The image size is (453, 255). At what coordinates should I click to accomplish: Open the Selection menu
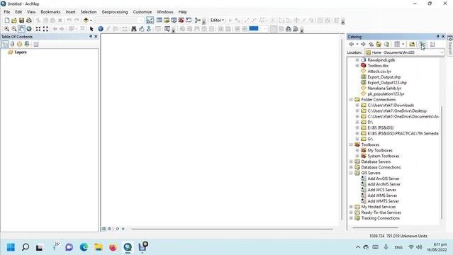click(89, 12)
